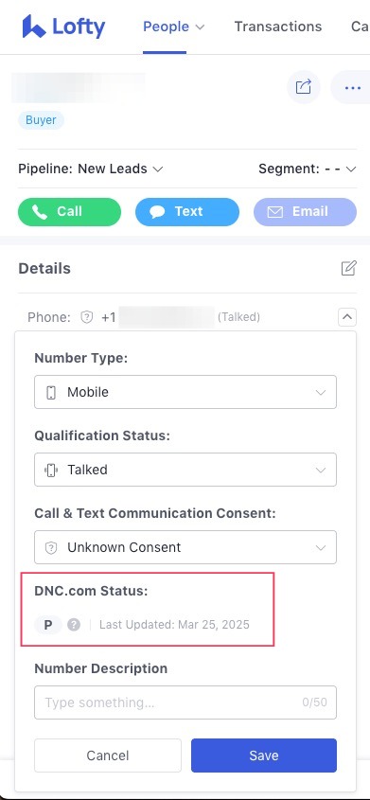Open the Number Type dropdown

click(x=185, y=392)
